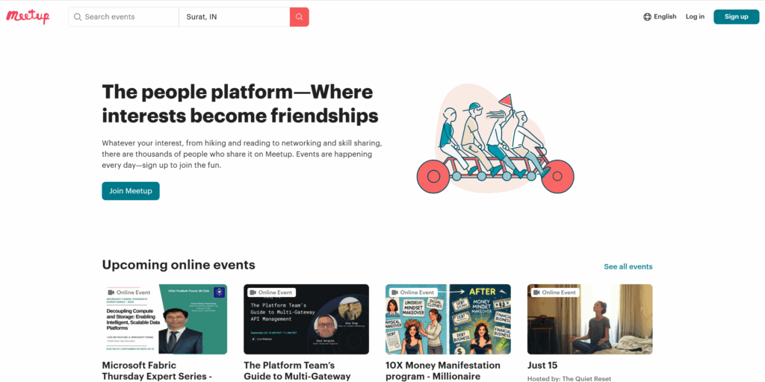Click the magnifier icon in Search events

click(x=78, y=17)
